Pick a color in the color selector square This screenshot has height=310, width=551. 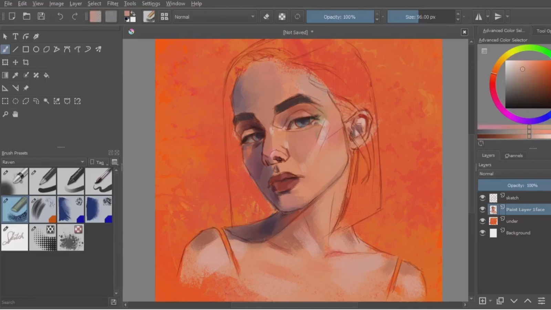tap(528, 85)
